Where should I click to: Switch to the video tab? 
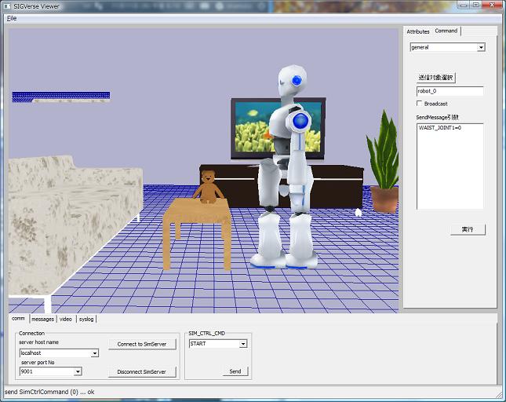pyautogui.click(x=66, y=319)
